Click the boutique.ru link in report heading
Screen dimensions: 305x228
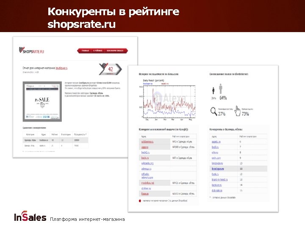click(x=61, y=68)
